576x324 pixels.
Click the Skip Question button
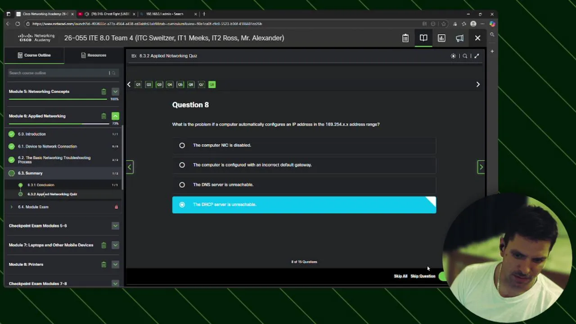[423, 276]
